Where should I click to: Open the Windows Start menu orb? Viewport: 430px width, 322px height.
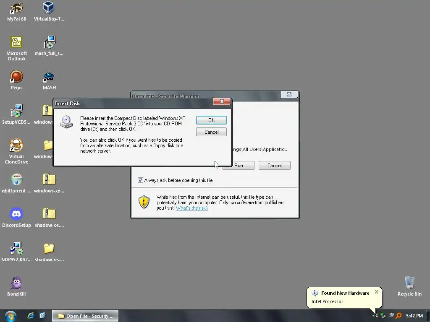click(10, 316)
